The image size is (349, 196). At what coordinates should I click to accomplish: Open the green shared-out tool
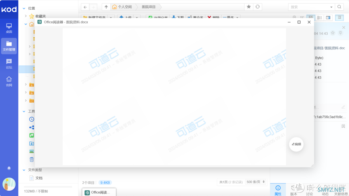click(32, 135)
